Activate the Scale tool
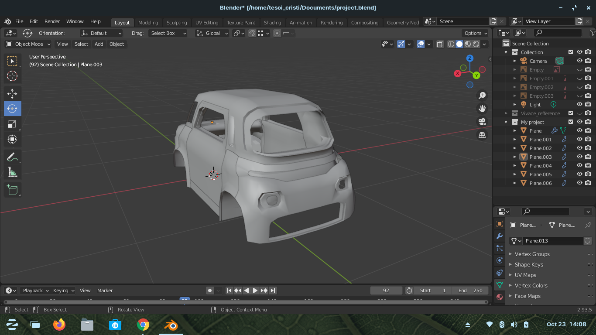Screen dimensions: 596x335 point(12,124)
